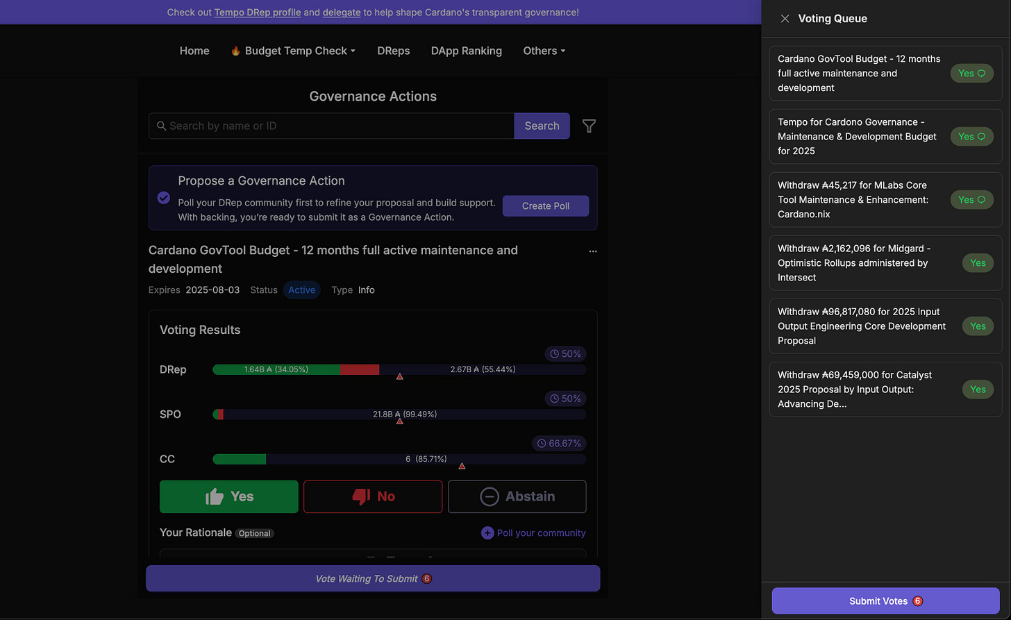
Task: Click the DRep voting results bar
Action: click(x=399, y=369)
